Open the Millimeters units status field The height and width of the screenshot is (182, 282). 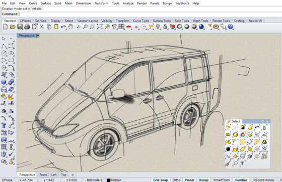click(x=94, y=180)
